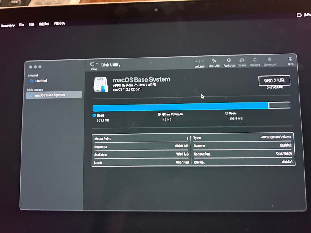This screenshot has width=311, height=233.
Task: Select macOS Base System in sidebar
Action: click(x=54, y=95)
